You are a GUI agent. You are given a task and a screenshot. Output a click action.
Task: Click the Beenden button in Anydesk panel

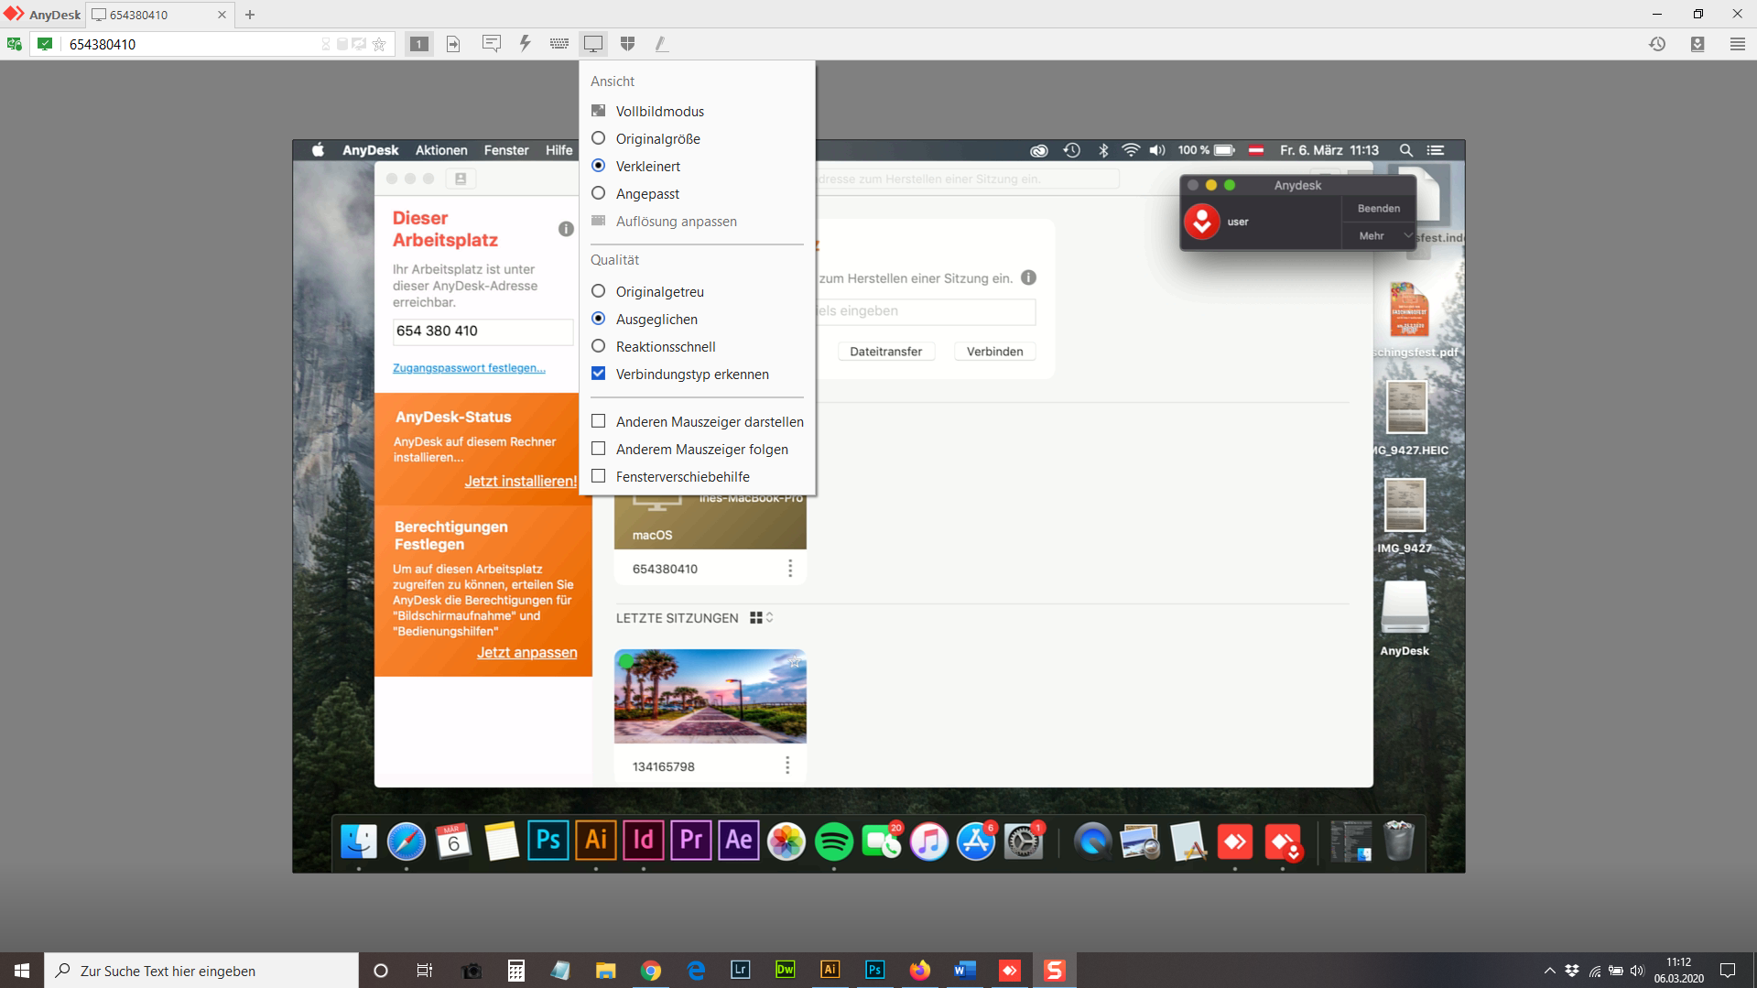pyautogui.click(x=1378, y=208)
